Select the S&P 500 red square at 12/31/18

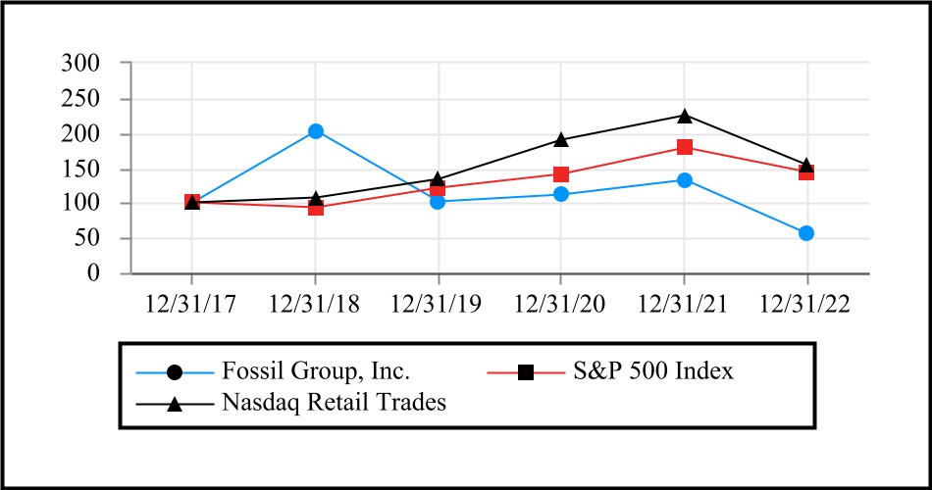[316, 207]
